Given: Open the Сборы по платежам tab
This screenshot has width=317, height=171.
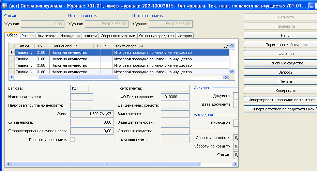Looking at the screenshot, I should (x=118, y=36).
